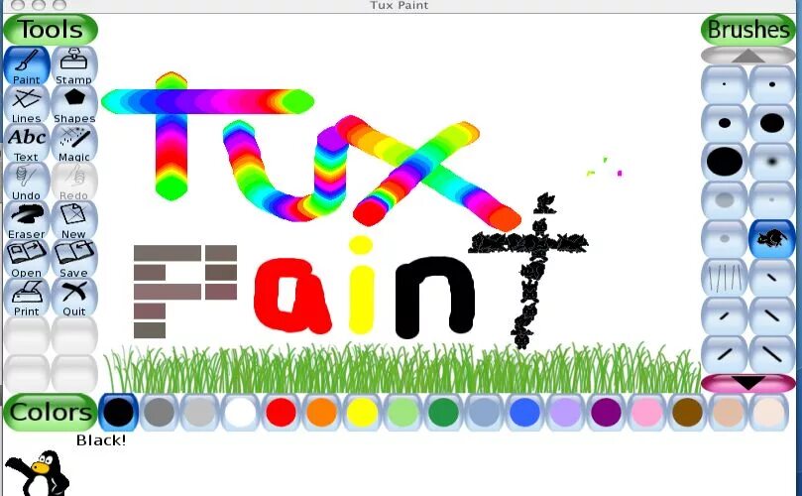Click the Open book icon
The image size is (802, 496).
(x=27, y=259)
